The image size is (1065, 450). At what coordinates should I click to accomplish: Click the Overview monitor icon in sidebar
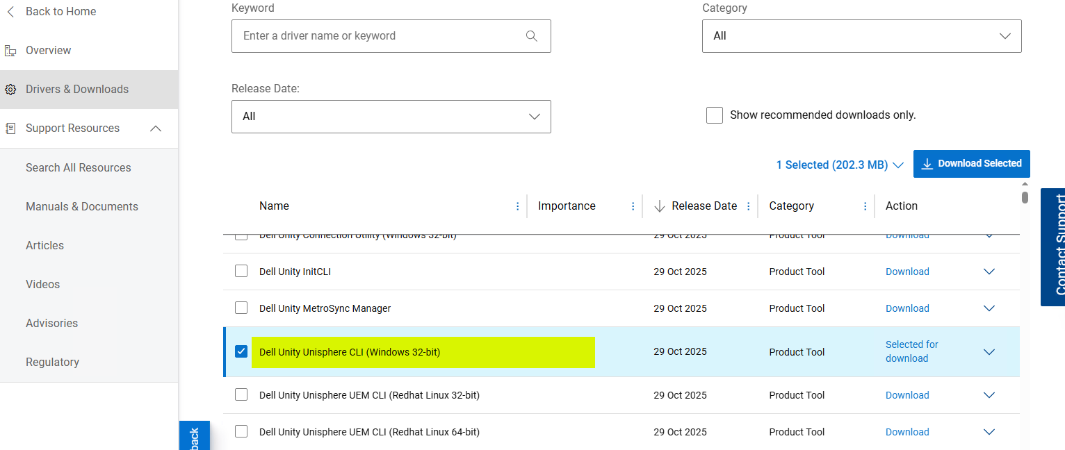pyautogui.click(x=10, y=51)
